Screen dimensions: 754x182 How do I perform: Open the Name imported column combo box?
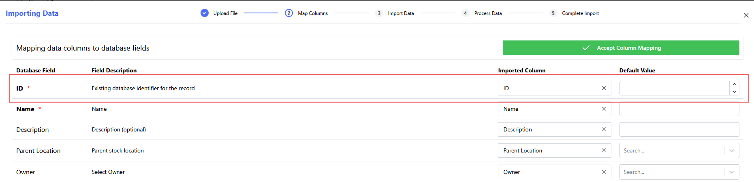[x=549, y=109]
